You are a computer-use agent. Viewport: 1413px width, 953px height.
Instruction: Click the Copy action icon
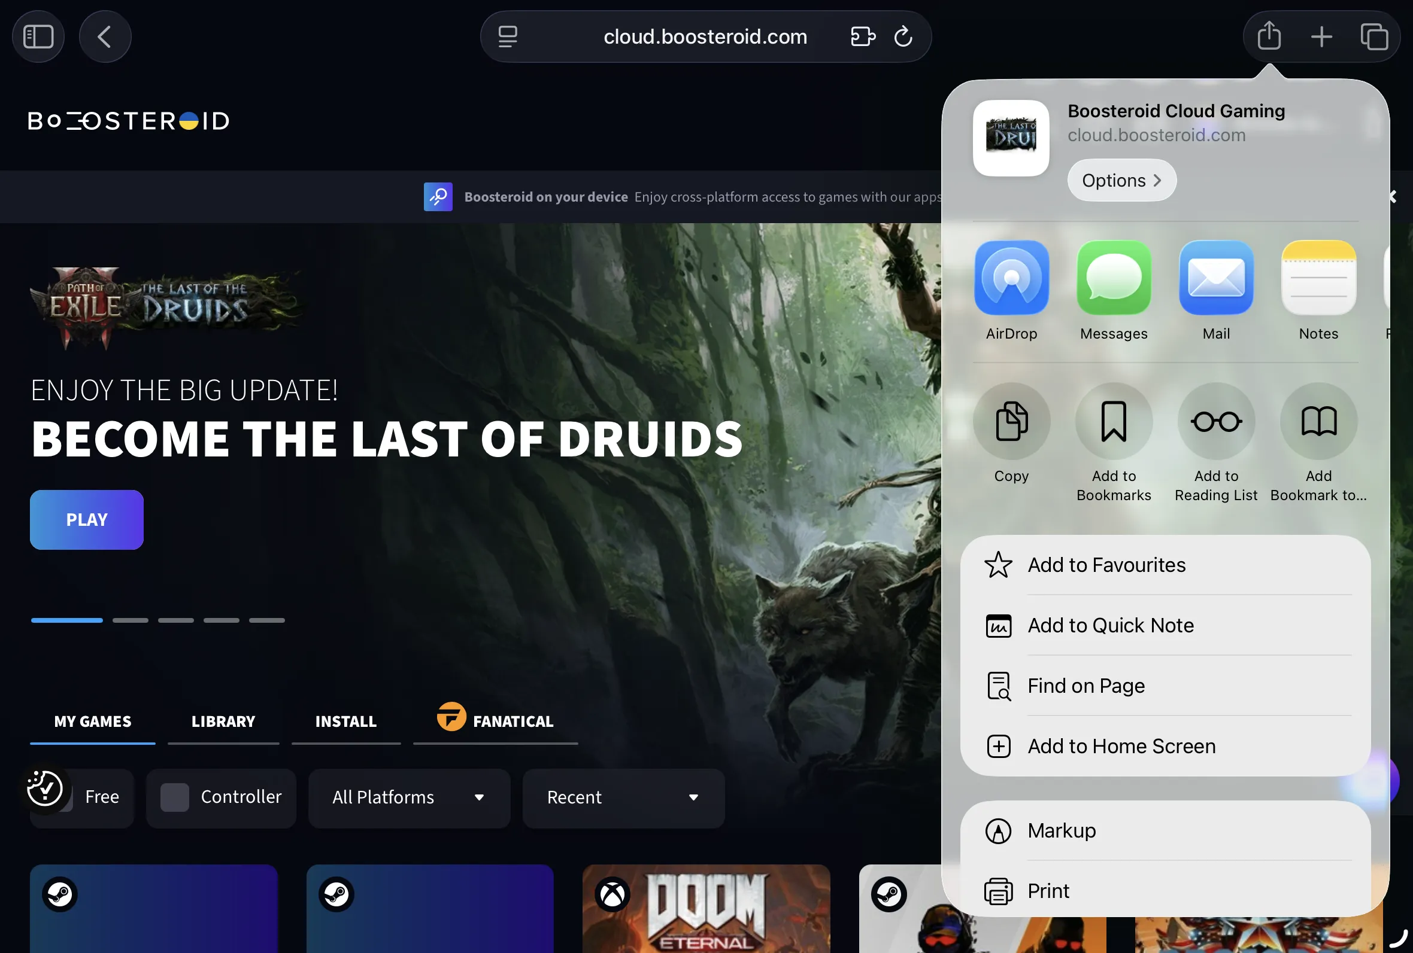[x=1011, y=421]
